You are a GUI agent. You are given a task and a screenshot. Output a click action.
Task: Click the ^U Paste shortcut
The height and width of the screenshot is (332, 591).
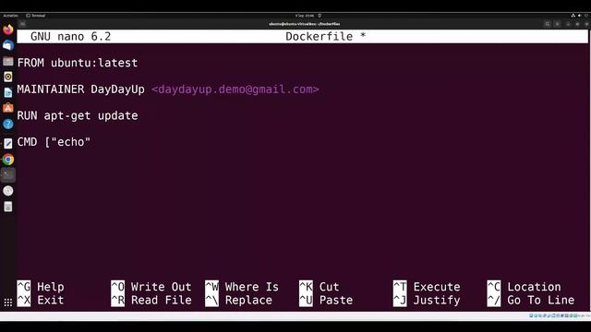[x=326, y=300]
